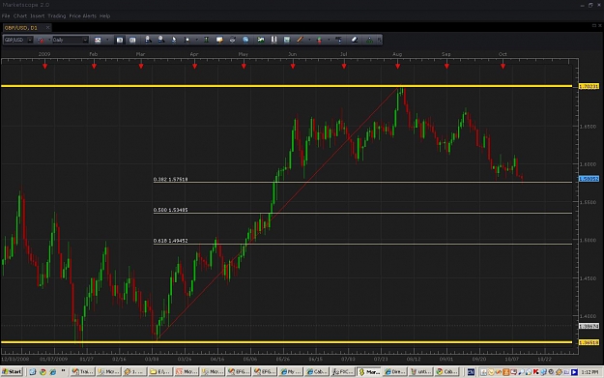Click the blue globe icon in toolbar
Viewport: 604px width, 378px height.
click(245, 40)
